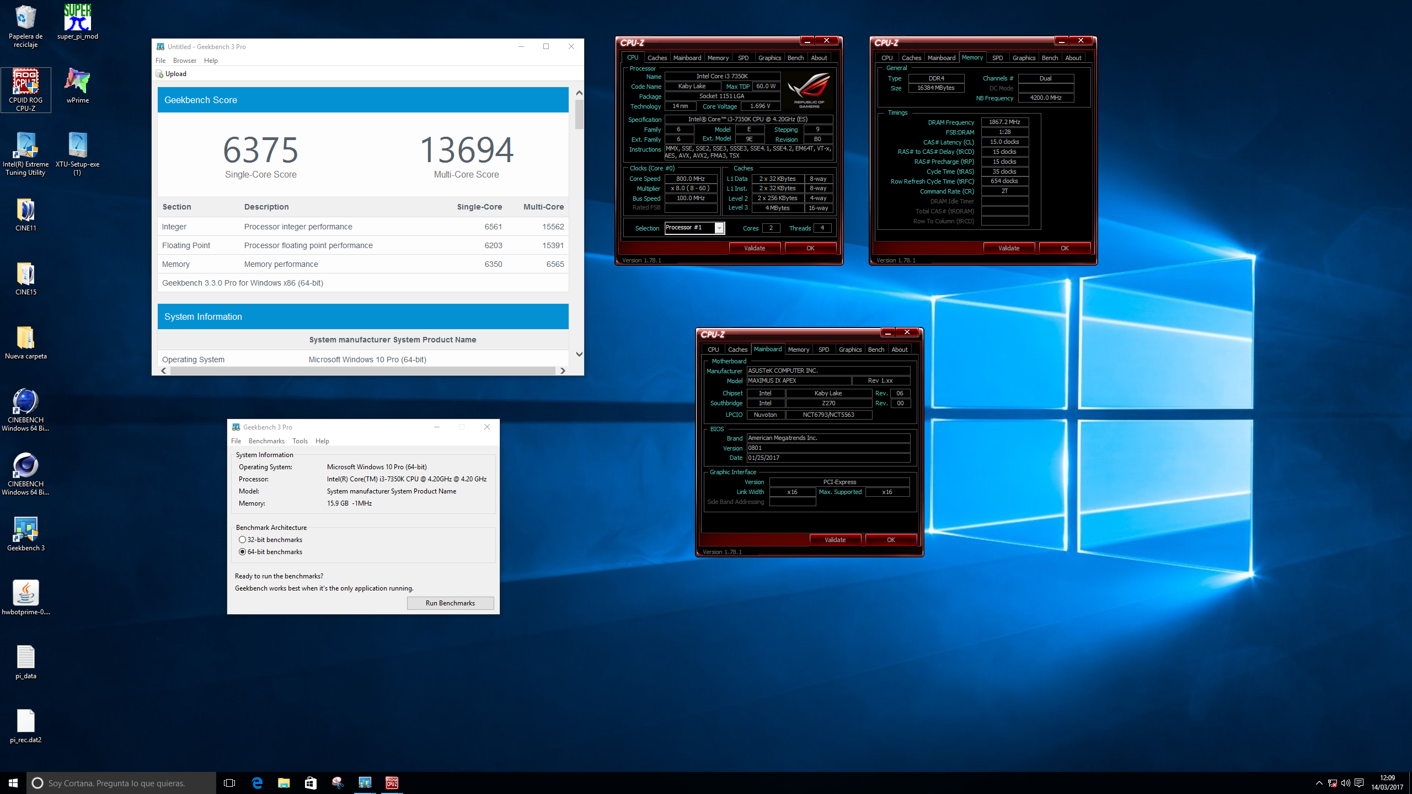
Task: Open the CINE11 desktop icon
Action: click(25, 214)
